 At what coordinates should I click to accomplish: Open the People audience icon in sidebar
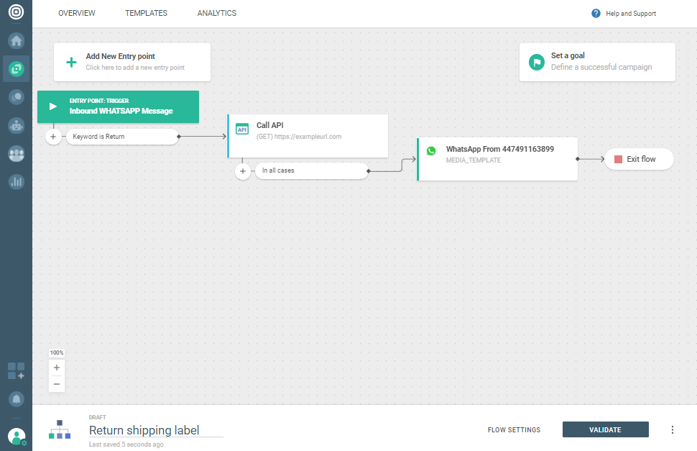pos(16,153)
